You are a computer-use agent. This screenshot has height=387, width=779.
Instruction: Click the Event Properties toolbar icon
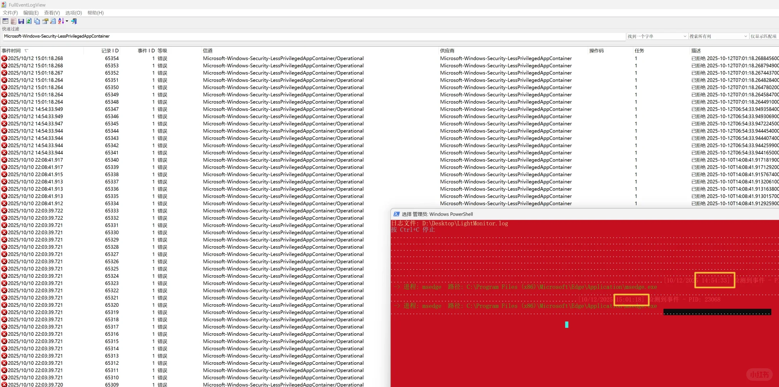[5, 21]
